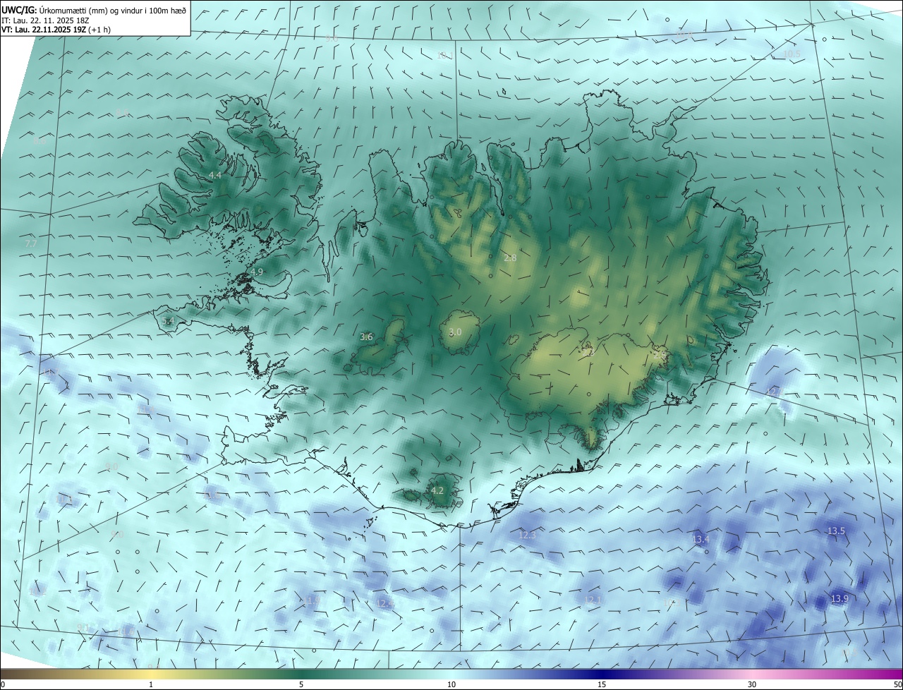
Task: Click the 7.7 value label at west edge
Action: (x=31, y=243)
